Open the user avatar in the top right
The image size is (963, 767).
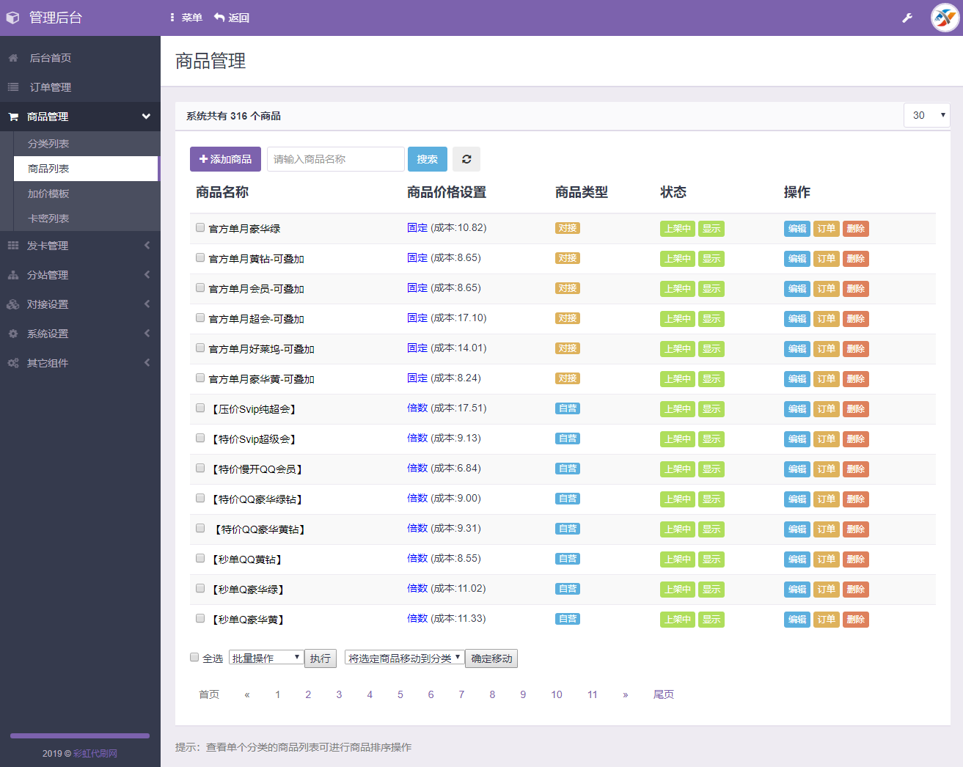click(945, 18)
